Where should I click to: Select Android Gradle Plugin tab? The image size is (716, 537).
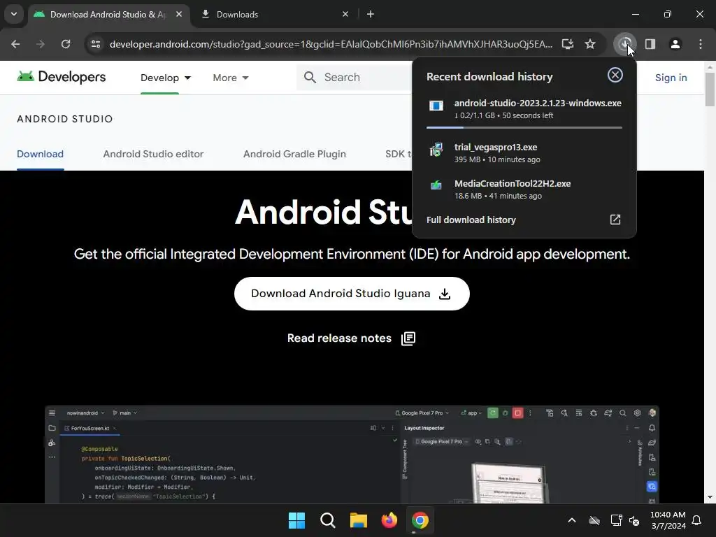[x=294, y=154]
